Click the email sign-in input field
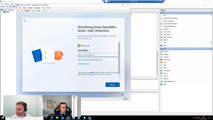 point(98,55)
